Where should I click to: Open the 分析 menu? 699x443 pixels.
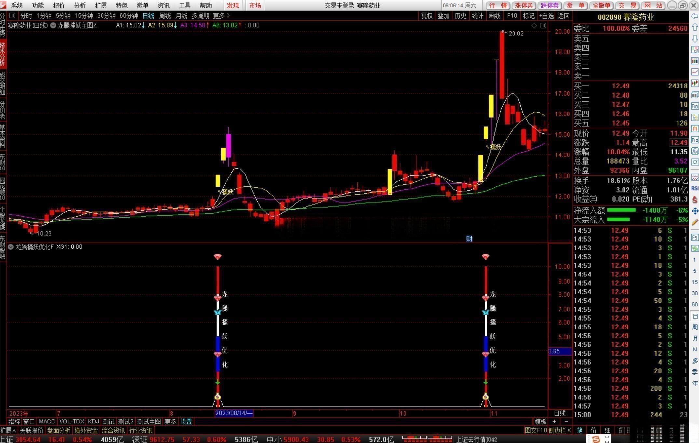tap(79, 5)
